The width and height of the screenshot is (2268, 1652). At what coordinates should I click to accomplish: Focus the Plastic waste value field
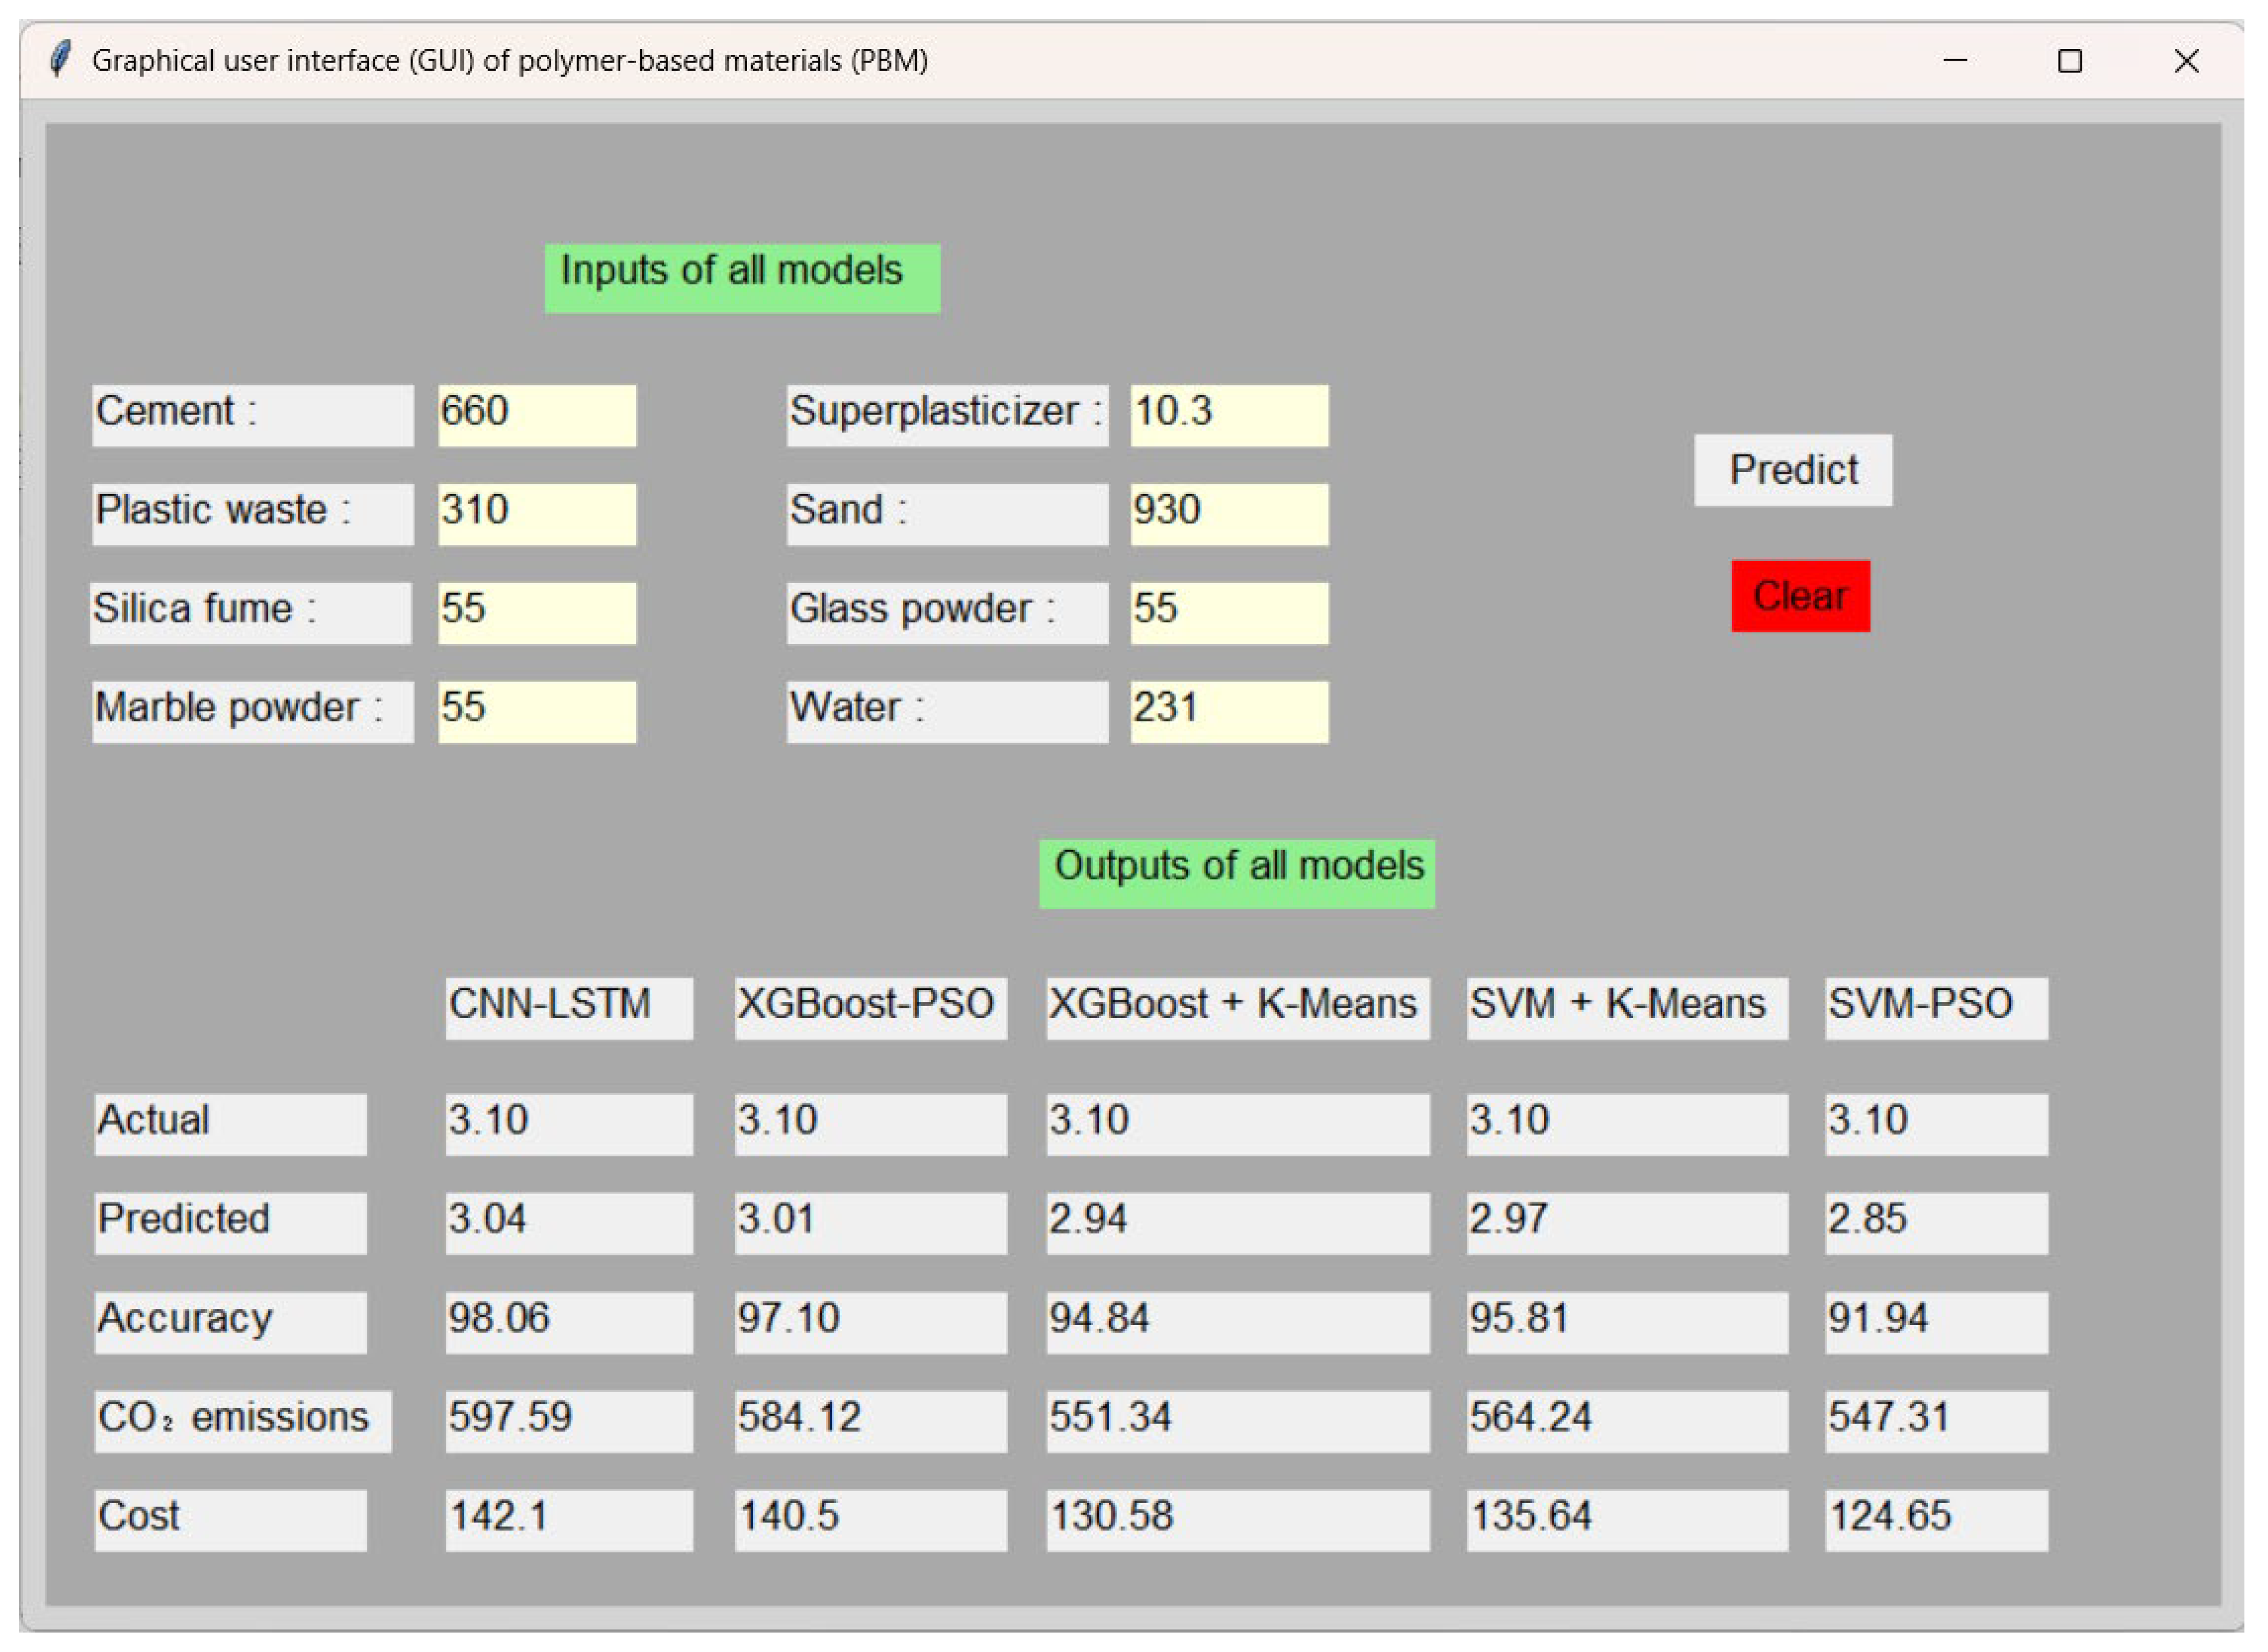(x=537, y=514)
